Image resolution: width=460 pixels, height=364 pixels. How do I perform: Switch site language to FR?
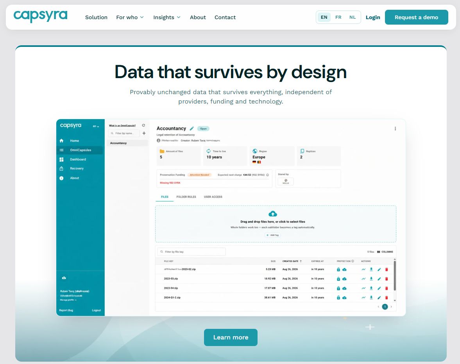tap(338, 17)
